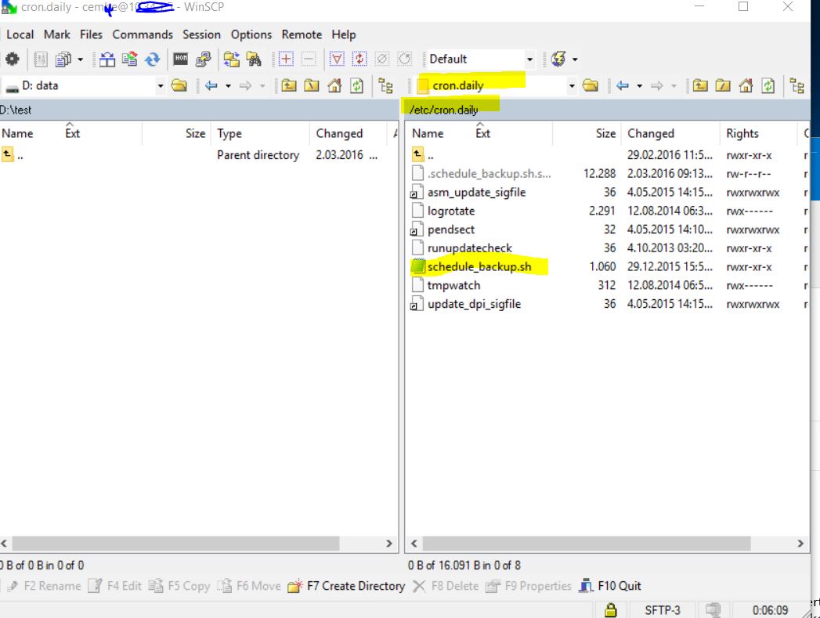Click the transfer queue copy icon

click(x=63, y=59)
